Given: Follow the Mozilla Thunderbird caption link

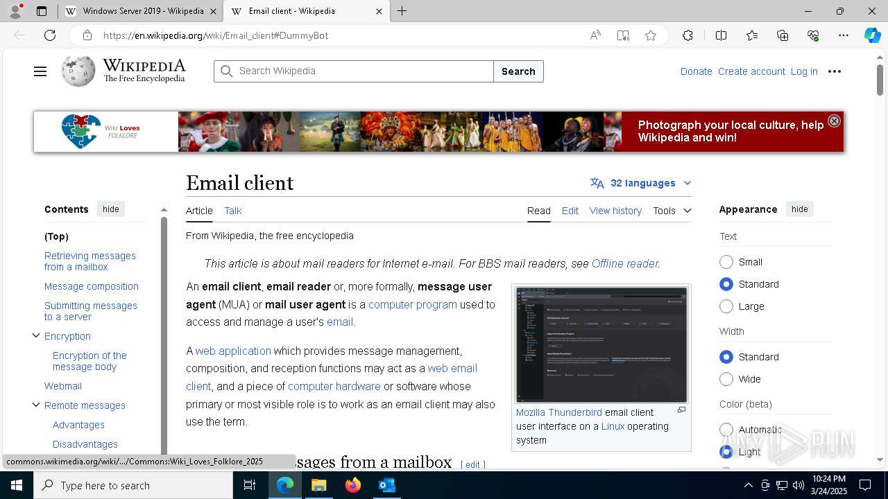Looking at the screenshot, I should pos(559,412).
